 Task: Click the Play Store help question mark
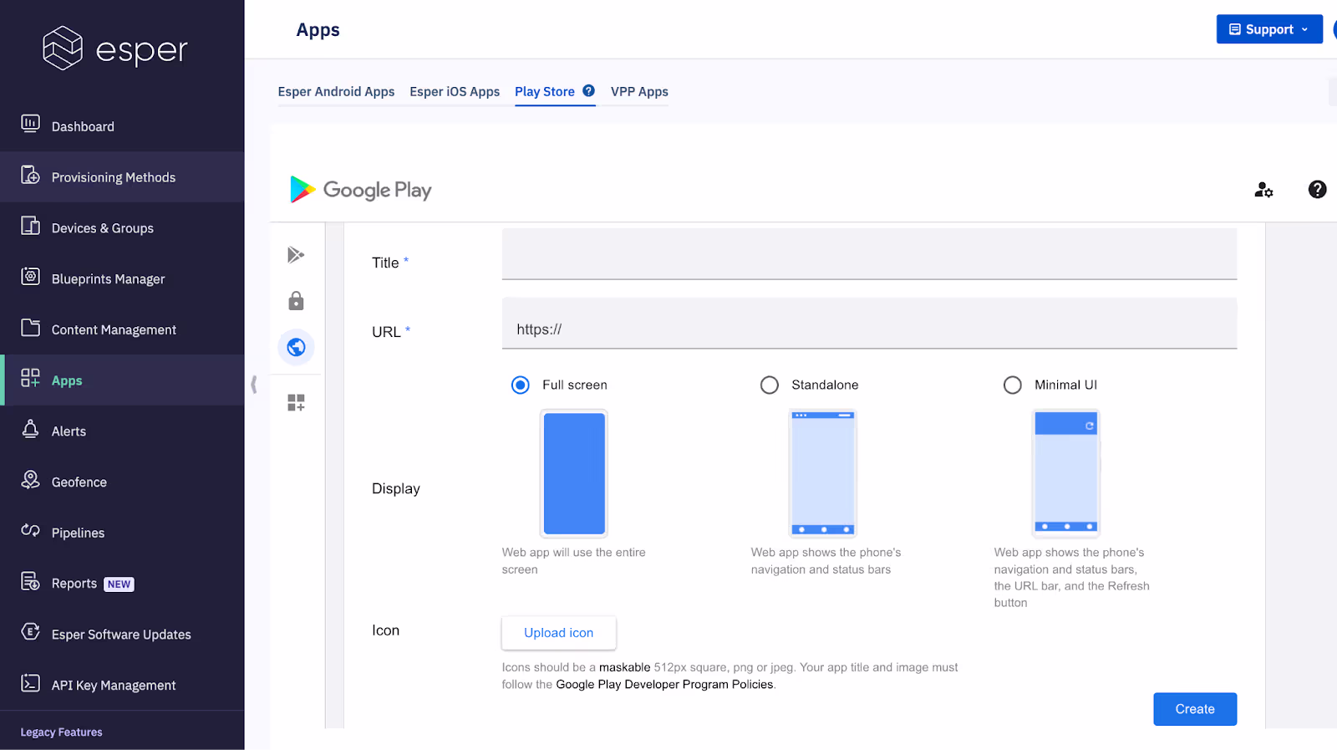pos(589,91)
